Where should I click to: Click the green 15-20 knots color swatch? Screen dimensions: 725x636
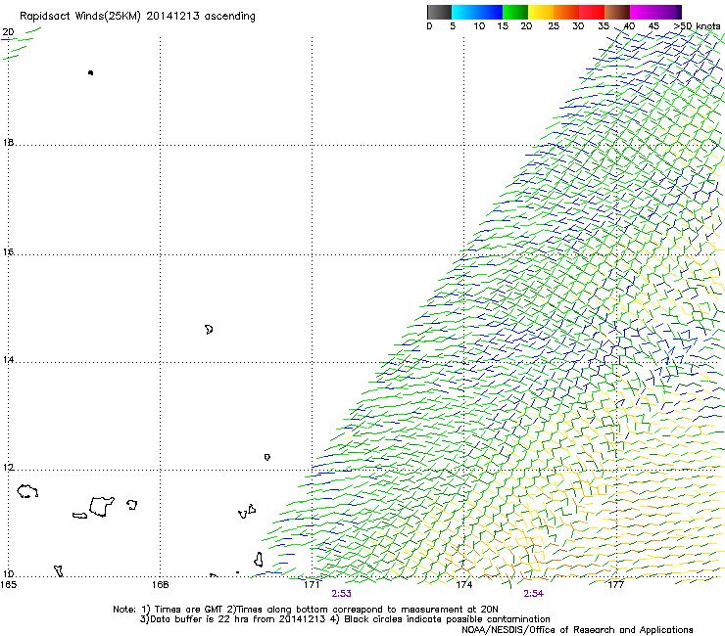(515, 12)
